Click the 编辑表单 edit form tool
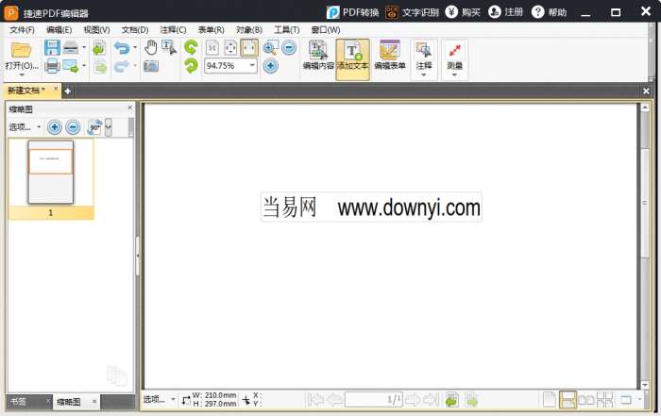661x416 pixels. coord(390,56)
